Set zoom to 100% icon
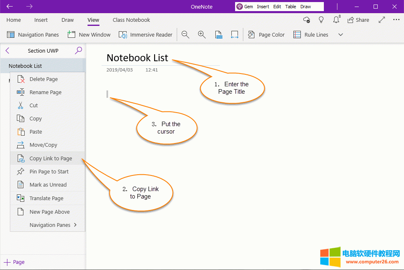404x270 pixels. point(219,35)
